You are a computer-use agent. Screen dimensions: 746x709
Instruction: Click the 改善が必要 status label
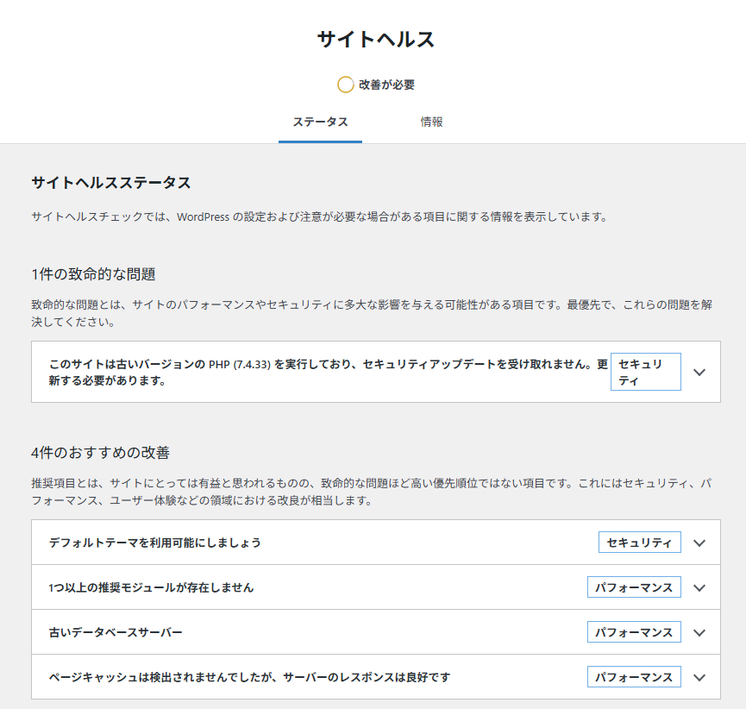[x=387, y=85]
